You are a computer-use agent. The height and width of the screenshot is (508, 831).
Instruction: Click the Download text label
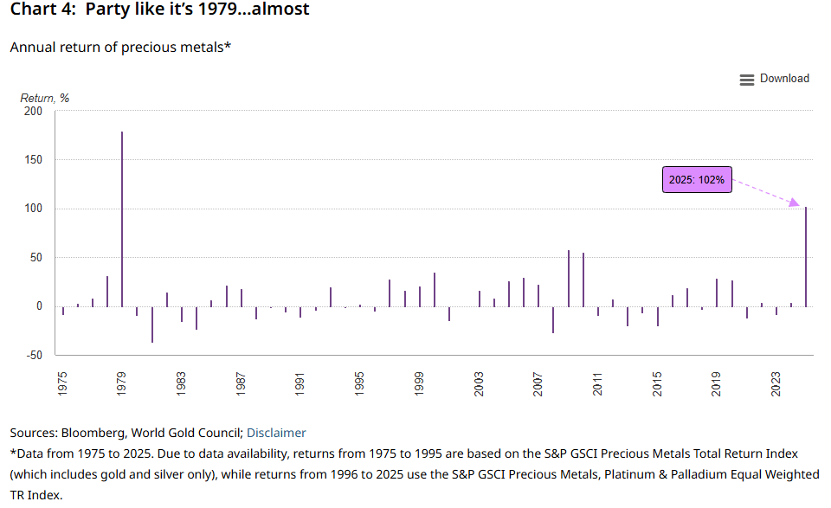[x=784, y=79]
